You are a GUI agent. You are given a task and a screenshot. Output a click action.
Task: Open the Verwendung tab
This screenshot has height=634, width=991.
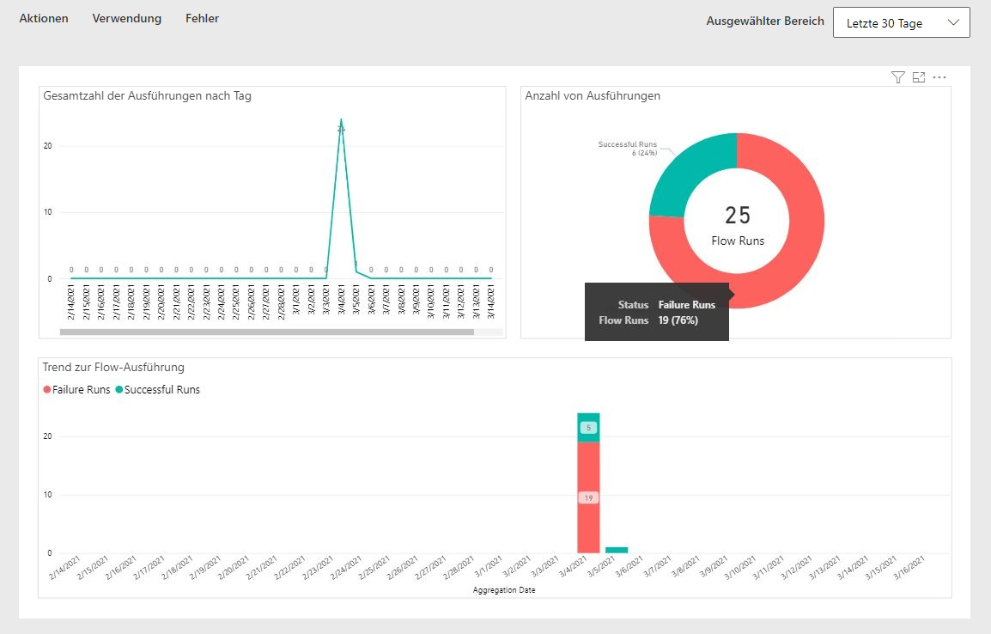[x=127, y=18]
